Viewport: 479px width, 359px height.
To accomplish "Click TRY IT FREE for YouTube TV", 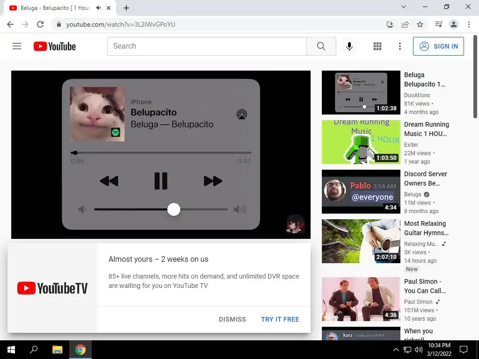I will point(280,319).
